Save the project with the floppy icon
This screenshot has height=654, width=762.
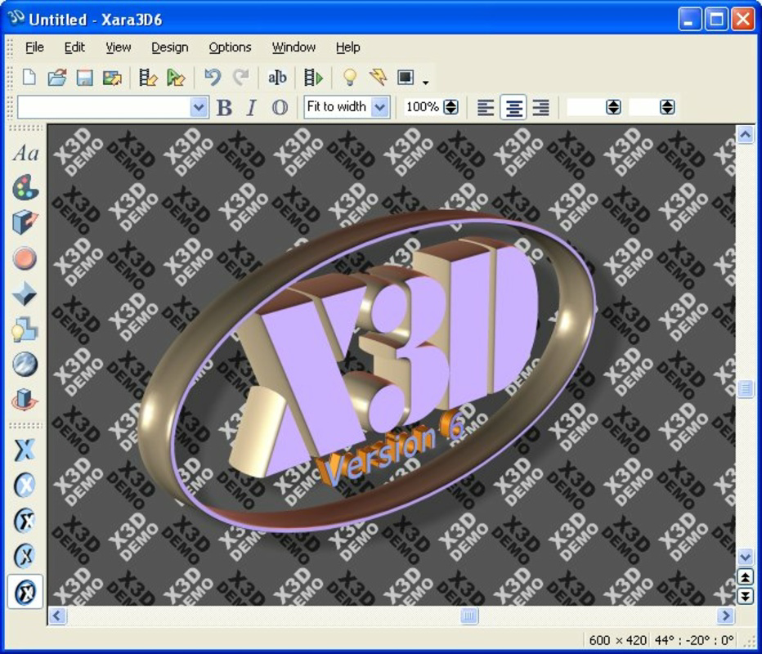[x=84, y=78]
